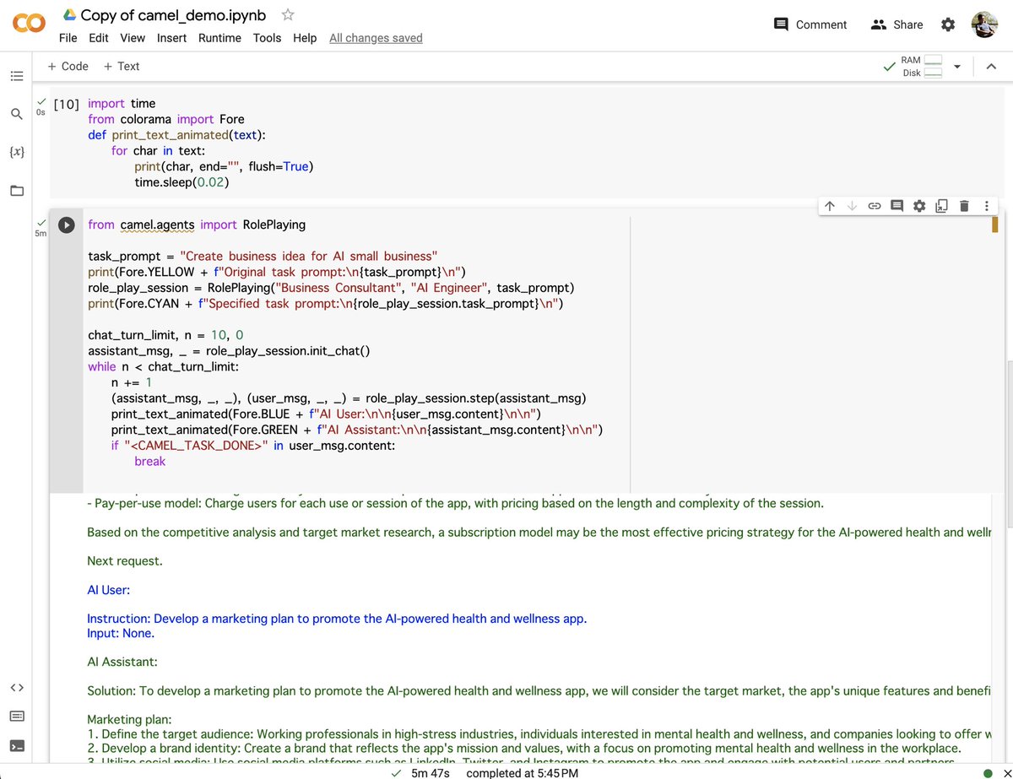Click the 'chat_turn_limit, n = 10, 0' line

click(x=165, y=335)
